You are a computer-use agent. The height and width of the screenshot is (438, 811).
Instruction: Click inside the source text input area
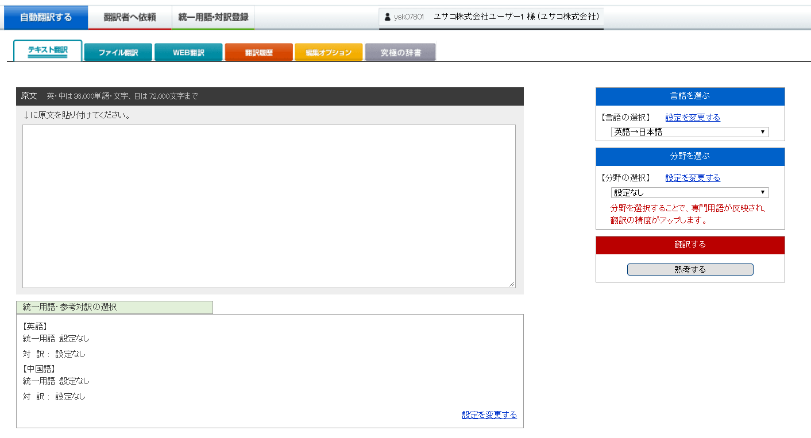tap(269, 206)
